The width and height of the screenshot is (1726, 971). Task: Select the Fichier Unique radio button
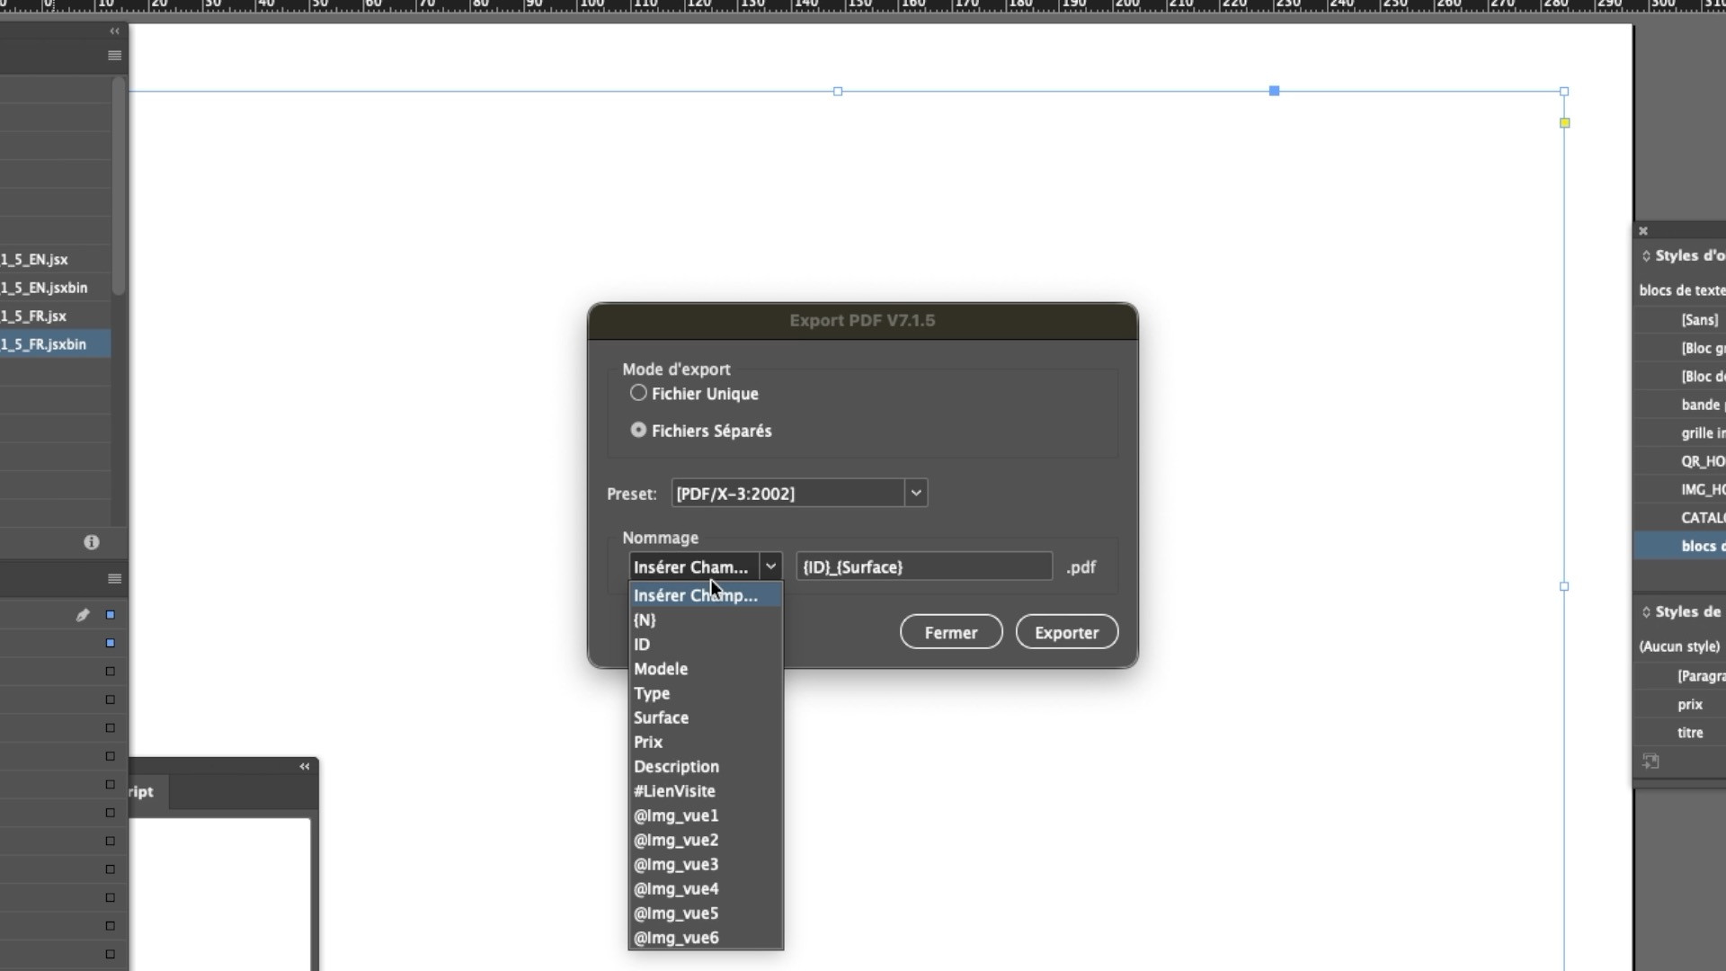tap(638, 393)
